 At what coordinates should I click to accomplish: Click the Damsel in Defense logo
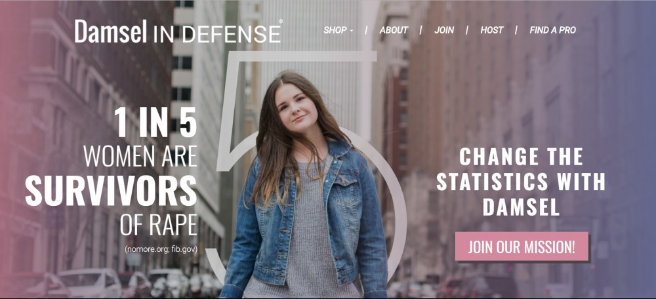[178, 31]
